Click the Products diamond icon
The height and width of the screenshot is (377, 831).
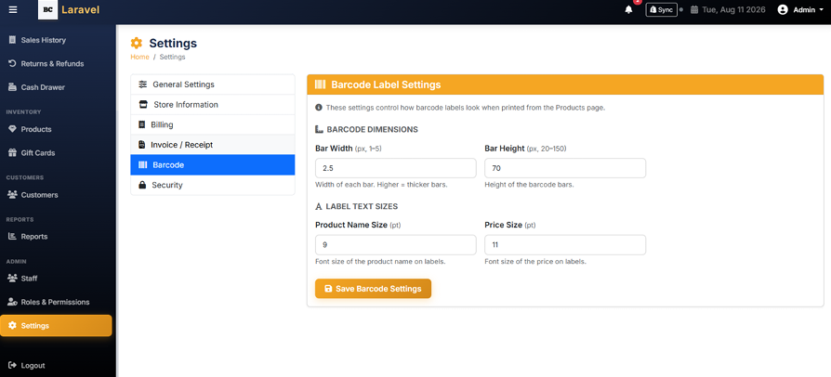12,129
